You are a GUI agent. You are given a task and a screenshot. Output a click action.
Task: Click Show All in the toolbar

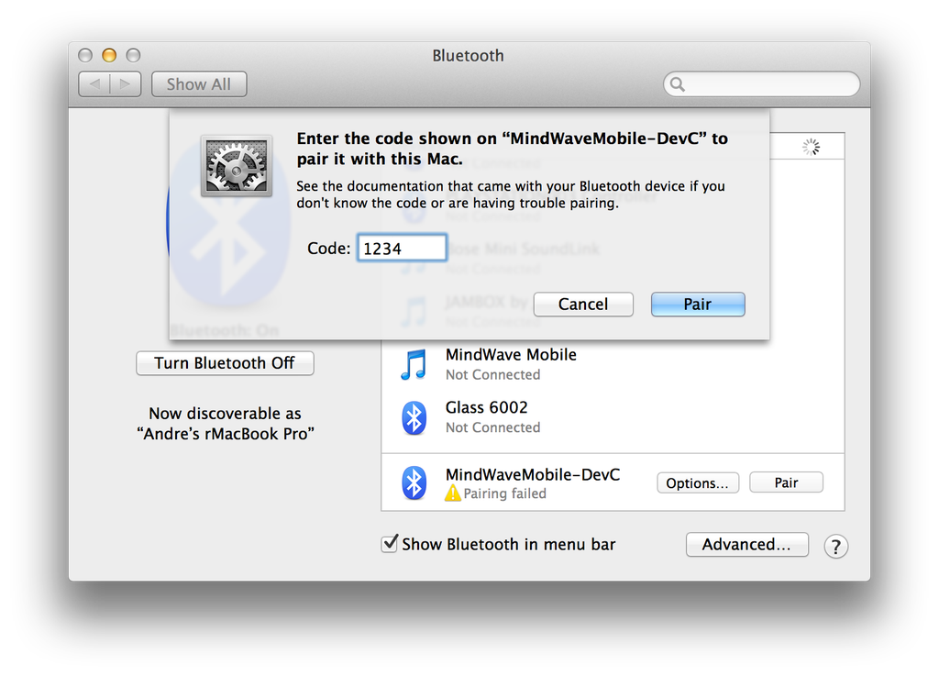(x=199, y=84)
